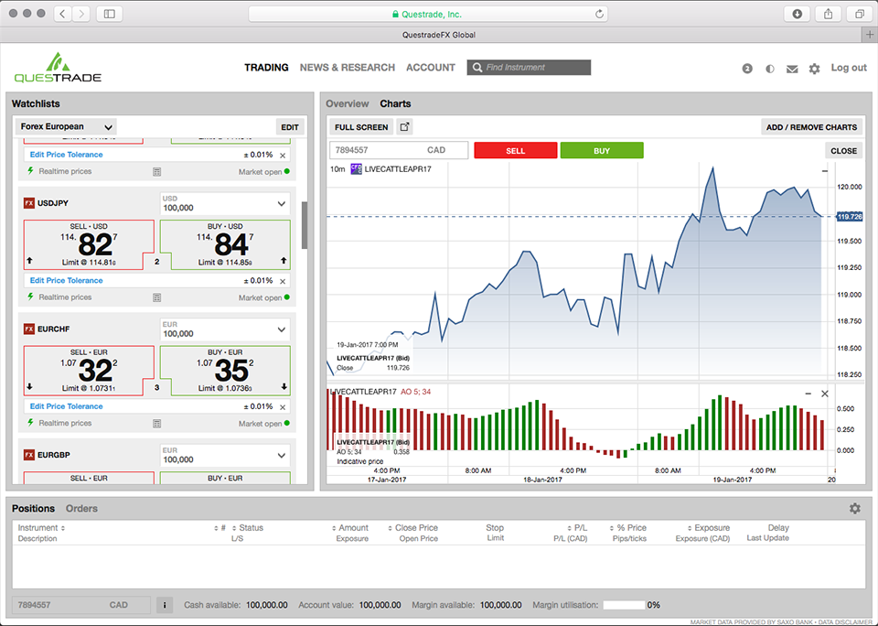This screenshot has width=878, height=626.
Task: Remove EURCHF price tolerance with X
Action: (283, 407)
